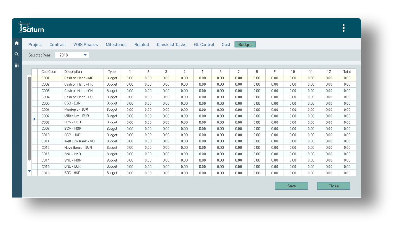This screenshot has width=404, height=234.
Task: Select month 1 cell for C001
Action: click(x=130, y=78)
